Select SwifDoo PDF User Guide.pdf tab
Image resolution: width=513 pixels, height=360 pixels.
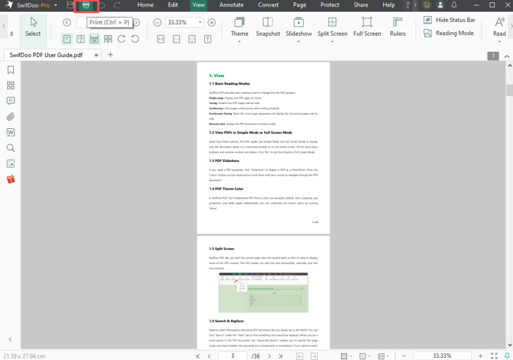46,55
